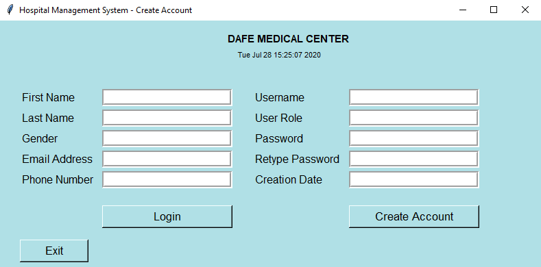Image resolution: width=541 pixels, height=267 pixels.
Task: Click the Exit button
Action: coord(54,251)
